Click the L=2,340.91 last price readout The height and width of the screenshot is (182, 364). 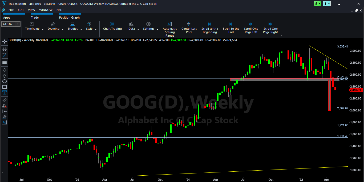click(x=58, y=40)
